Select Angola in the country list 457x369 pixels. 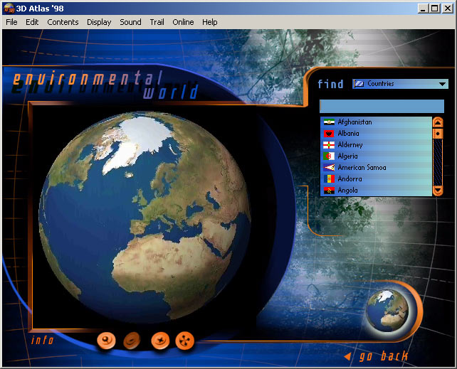tap(376, 191)
